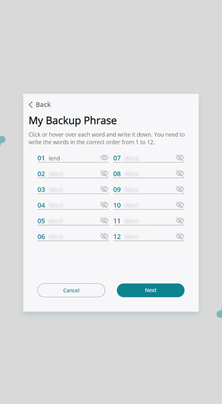Click the Next button
Viewport: 222px width, 404px height.
(151, 290)
